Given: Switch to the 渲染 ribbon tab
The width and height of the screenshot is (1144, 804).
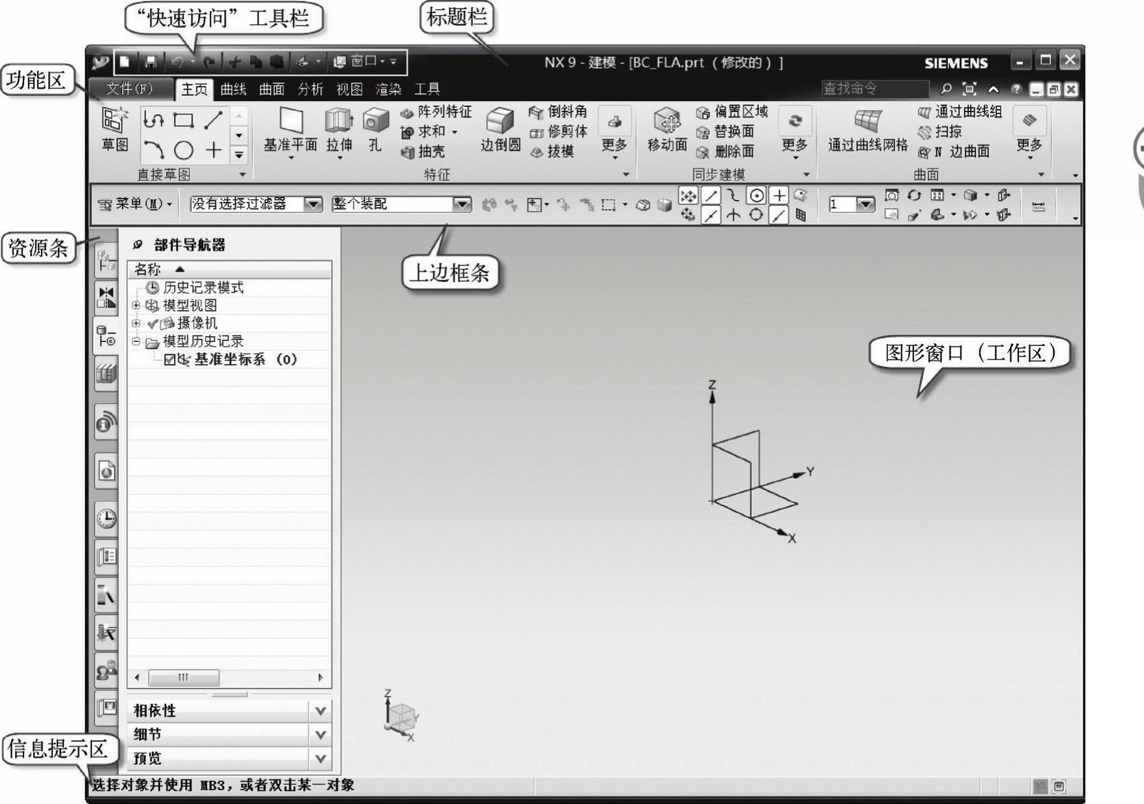Looking at the screenshot, I should [x=388, y=89].
